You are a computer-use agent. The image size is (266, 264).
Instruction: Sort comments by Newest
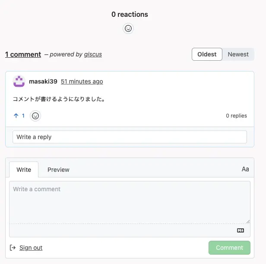pyautogui.click(x=238, y=54)
